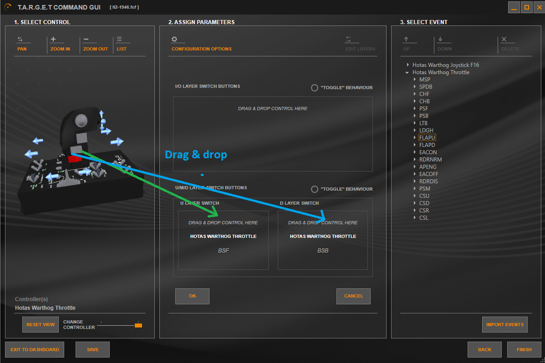Click the Import Events button
This screenshot has width=545, height=363.
504,325
